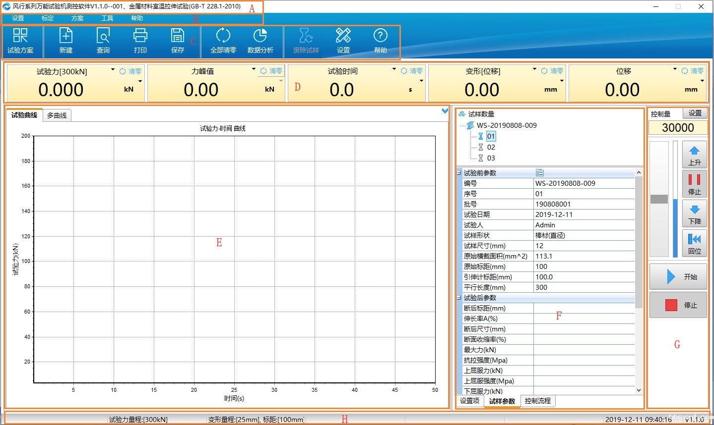Collapse the chart panel with blue chevron
This screenshot has width=714, height=425.
(x=445, y=111)
